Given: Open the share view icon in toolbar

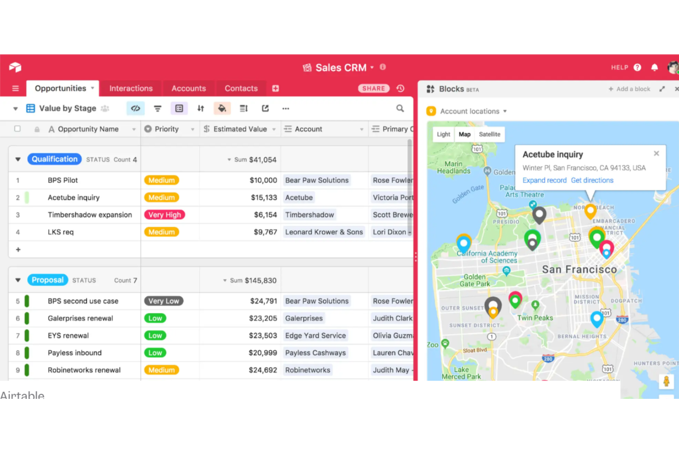Looking at the screenshot, I should [x=265, y=108].
